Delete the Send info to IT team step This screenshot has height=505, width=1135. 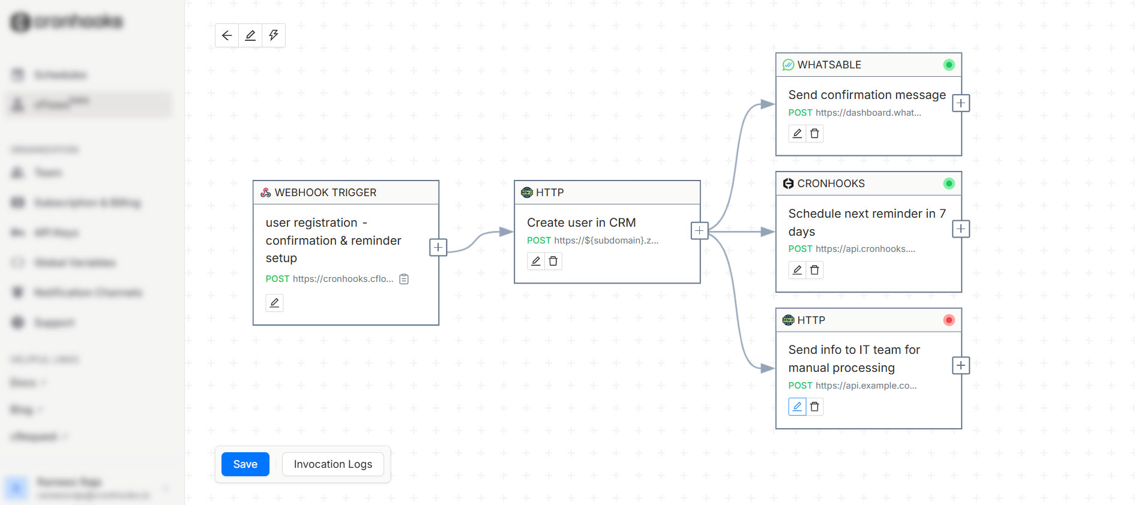click(814, 407)
